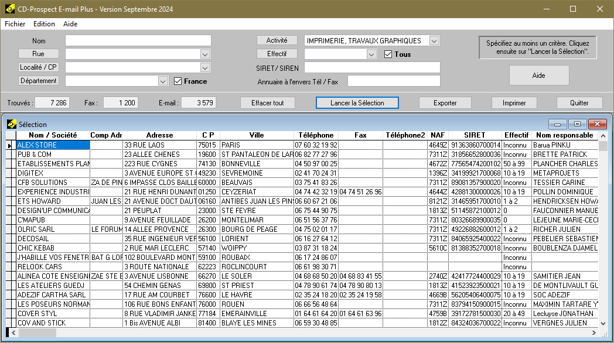This screenshot has height=343, width=614.
Task: Click into the Nom search field
Action: pos(138,40)
